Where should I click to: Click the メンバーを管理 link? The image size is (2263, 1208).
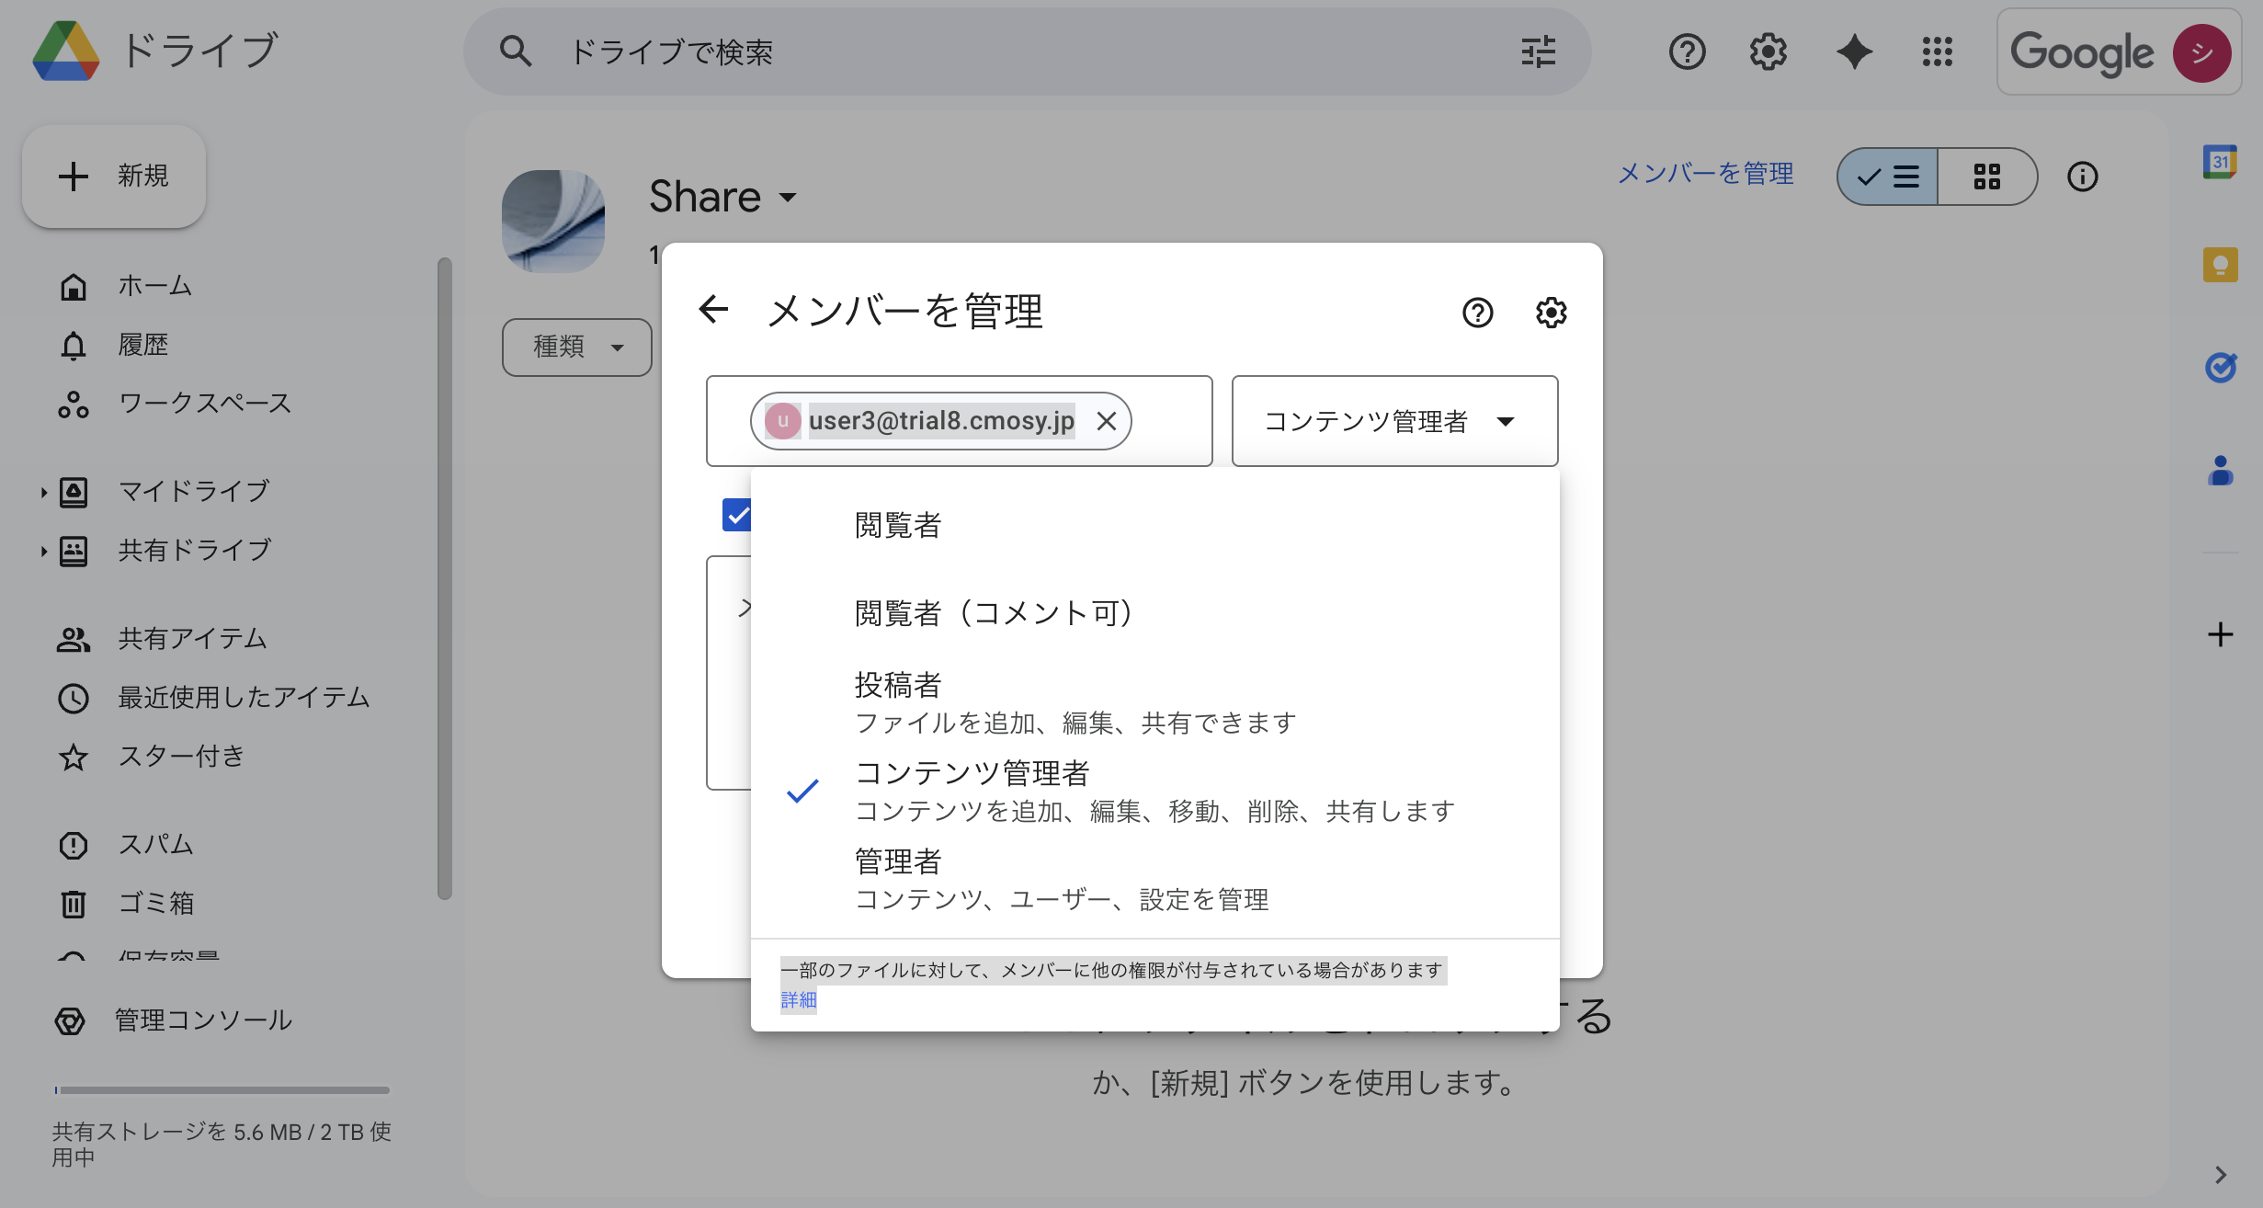pos(1705,173)
